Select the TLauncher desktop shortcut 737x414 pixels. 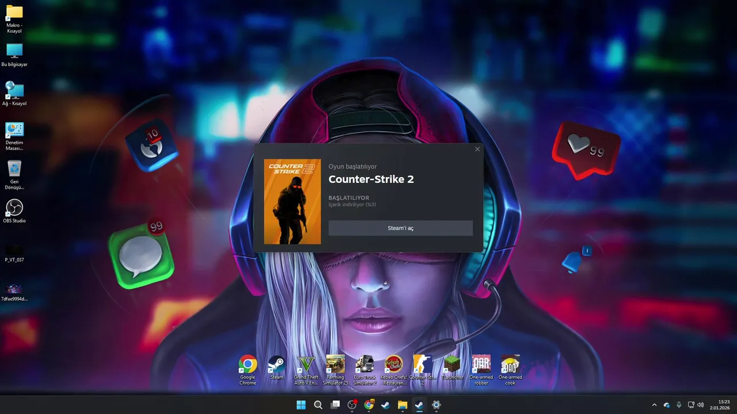452,368
